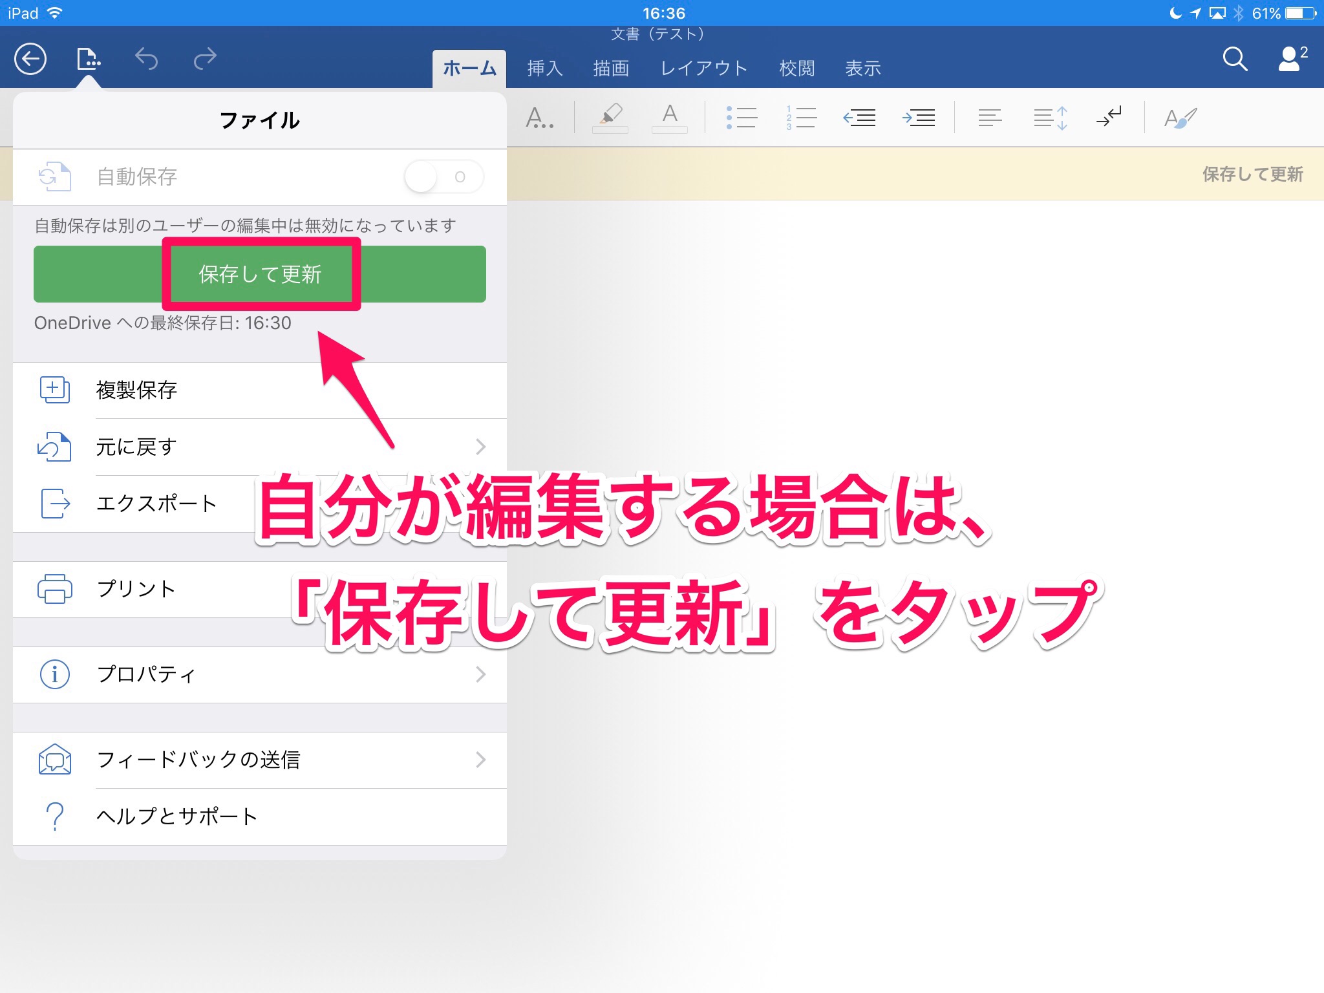Expand プロパティ with its chevron
The image size is (1324, 993).
(x=480, y=674)
